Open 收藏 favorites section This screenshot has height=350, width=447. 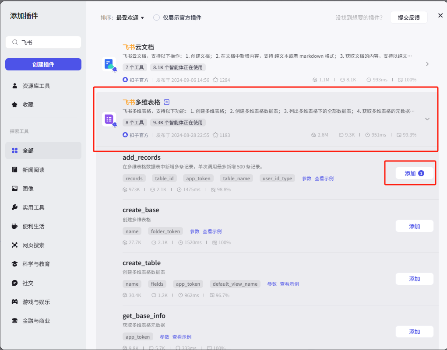click(43, 105)
